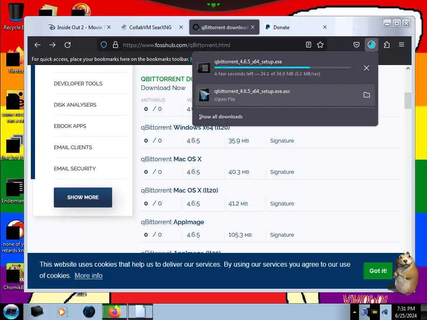Download qBittorrent Mac OS X

pos(171,159)
